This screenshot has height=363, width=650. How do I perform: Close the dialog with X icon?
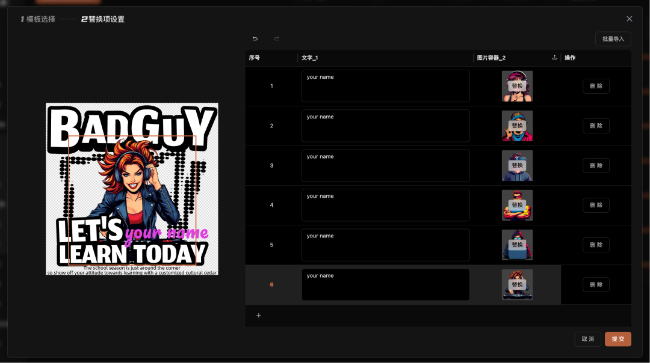tap(630, 19)
